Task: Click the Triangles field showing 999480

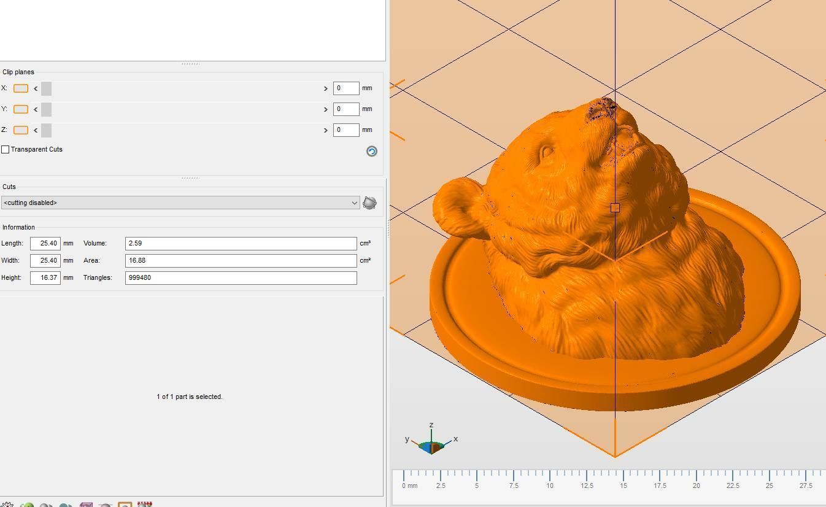Action: pyautogui.click(x=241, y=278)
